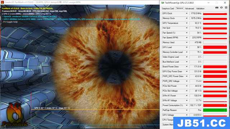The height and width of the screenshot is (129, 230).
Task: Expand the PerfCap Reason dropdown
Action: [187, 110]
